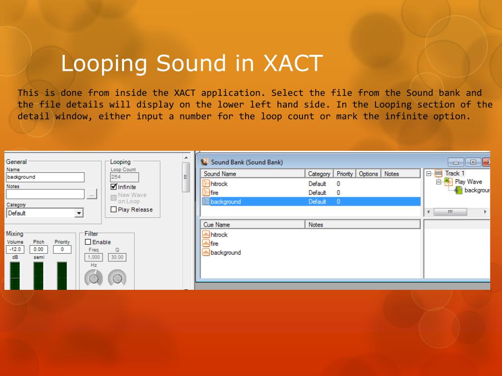Collapse the Play Wave tree node

click(x=439, y=182)
